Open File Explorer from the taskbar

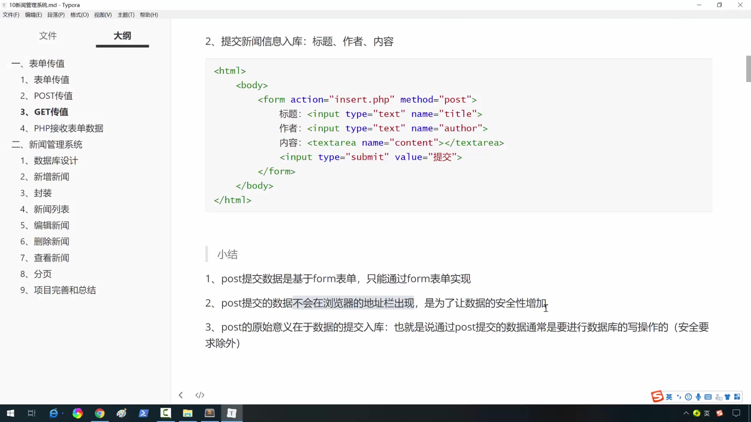[x=188, y=413]
